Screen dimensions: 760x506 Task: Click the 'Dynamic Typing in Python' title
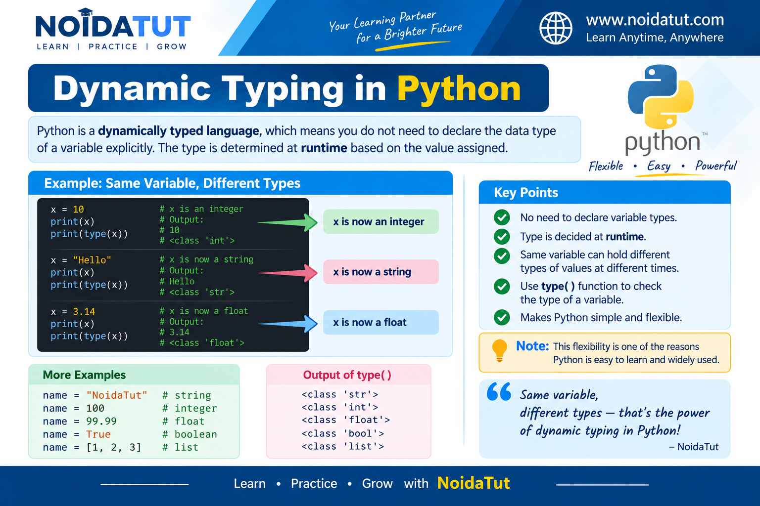coord(287,89)
